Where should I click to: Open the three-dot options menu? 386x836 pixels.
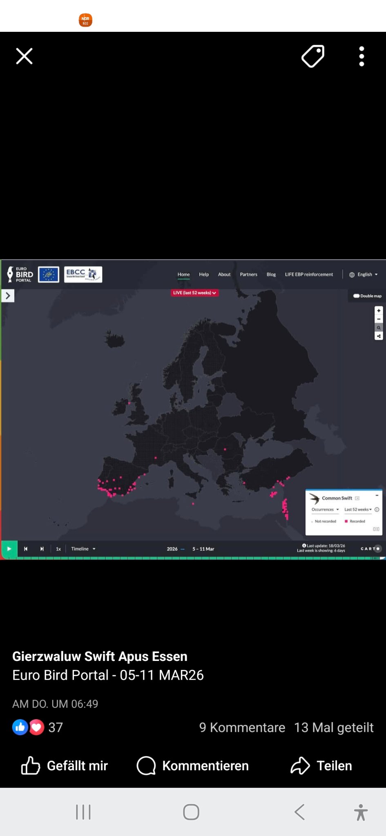tap(361, 56)
